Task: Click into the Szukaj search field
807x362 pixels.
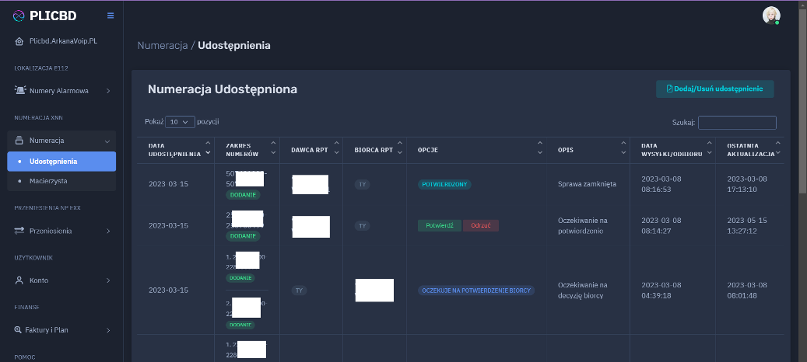Action: point(737,123)
